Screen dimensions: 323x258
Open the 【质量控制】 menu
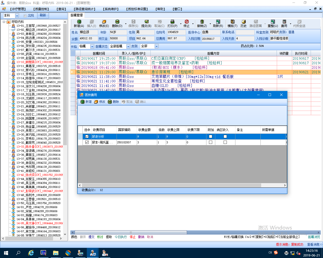(41, 9)
